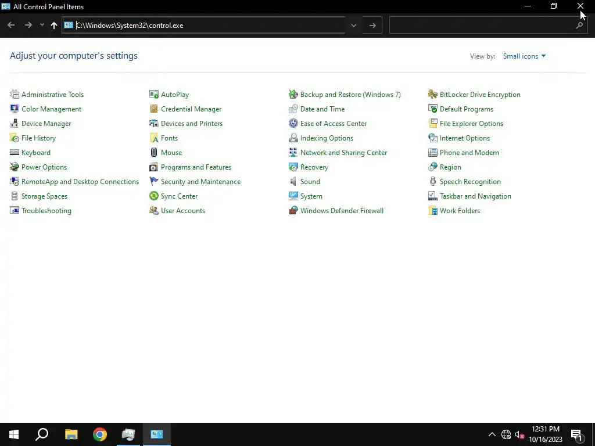595x446 pixels.
Task: Go back using the Back arrow
Action: 11,26
